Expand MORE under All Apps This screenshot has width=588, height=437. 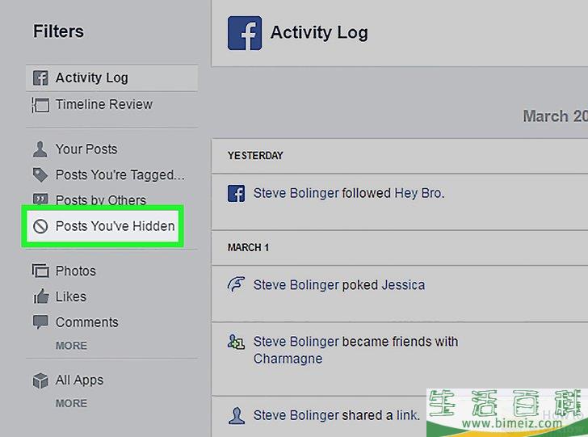(x=71, y=403)
